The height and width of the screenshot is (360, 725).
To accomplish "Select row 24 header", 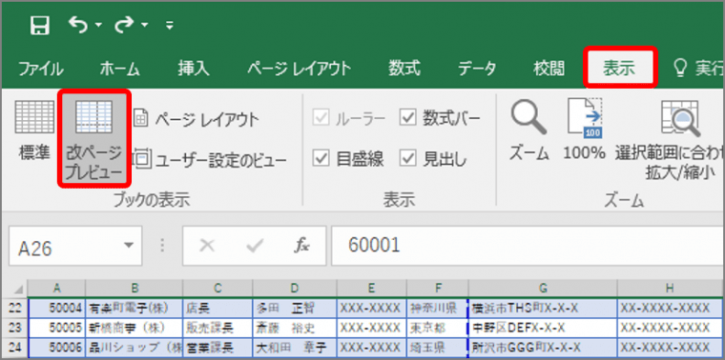I will coord(15,348).
